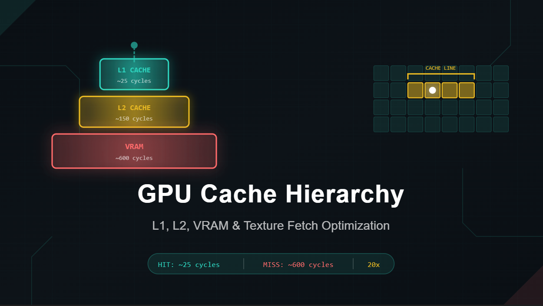The width and height of the screenshot is (543, 306).
Task: Click the white dot in the cache grid
Action: [432, 90]
